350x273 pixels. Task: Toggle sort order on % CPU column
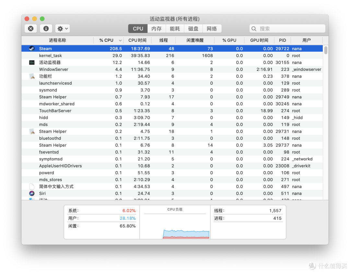[x=108, y=40]
